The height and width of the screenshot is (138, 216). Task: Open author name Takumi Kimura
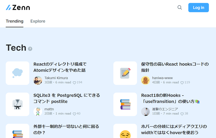coord(56,78)
